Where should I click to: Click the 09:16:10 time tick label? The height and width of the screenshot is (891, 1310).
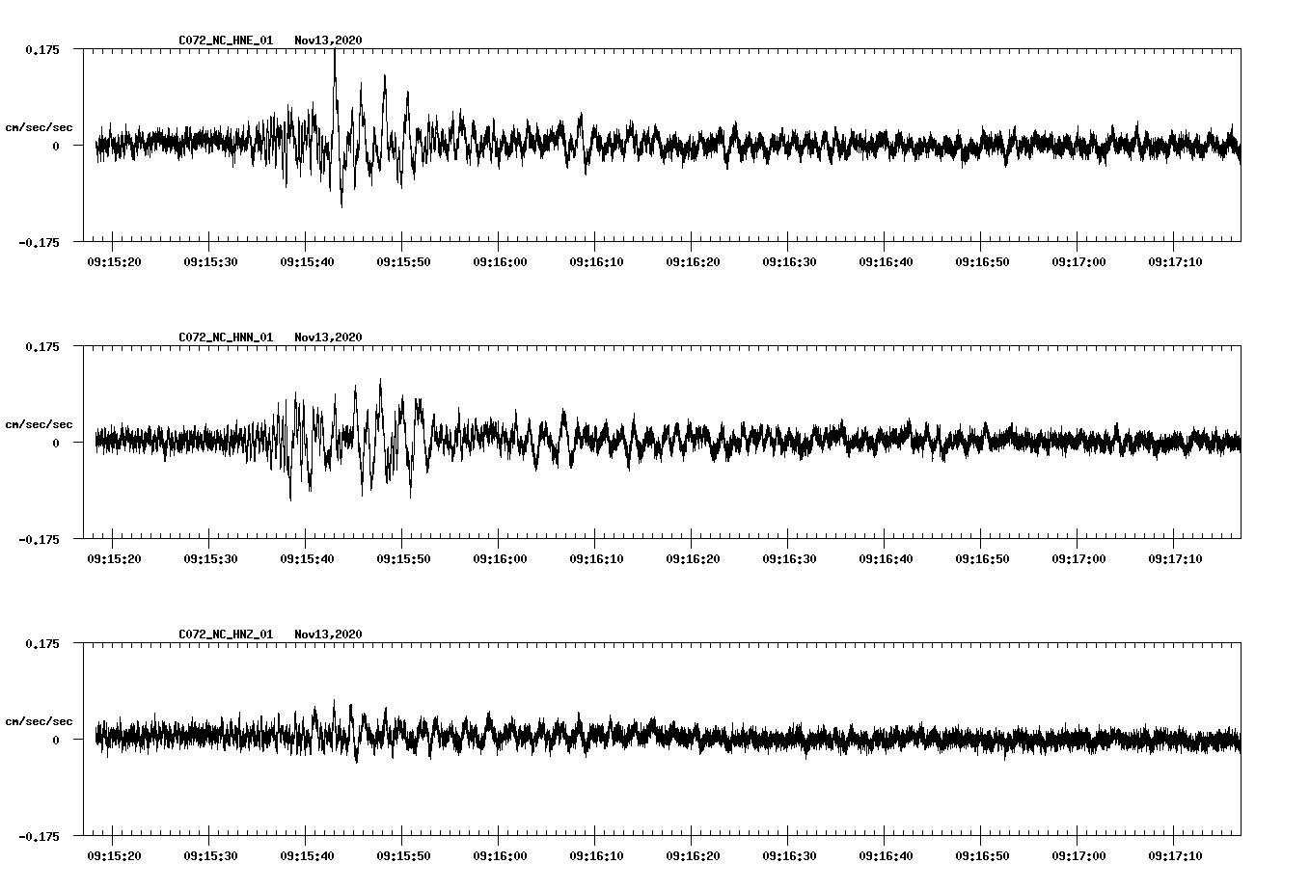(x=596, y=260)
